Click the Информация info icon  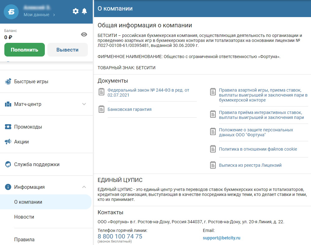pos(8,187)
